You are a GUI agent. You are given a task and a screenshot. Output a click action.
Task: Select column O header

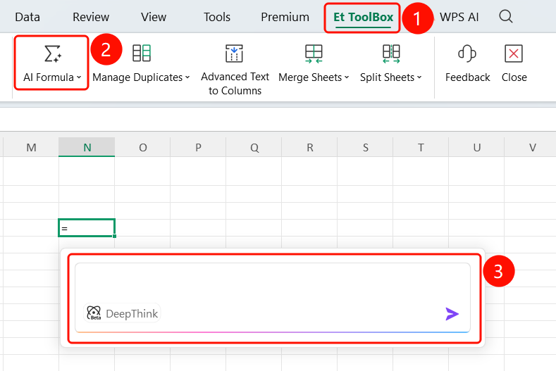pos(142,147)
